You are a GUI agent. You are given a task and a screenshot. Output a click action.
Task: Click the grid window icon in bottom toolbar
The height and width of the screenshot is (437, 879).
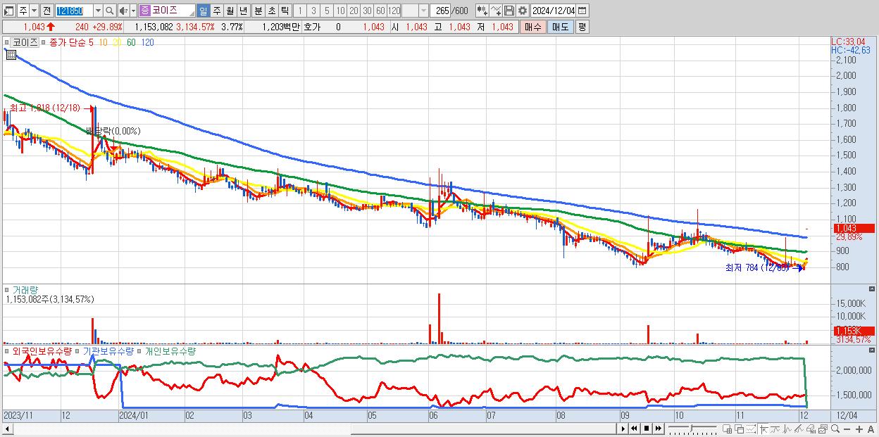tap(728, 429)
